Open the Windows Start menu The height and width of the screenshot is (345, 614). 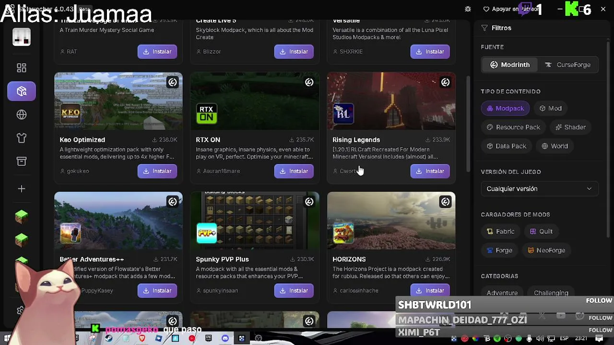(x=7, y=339)
